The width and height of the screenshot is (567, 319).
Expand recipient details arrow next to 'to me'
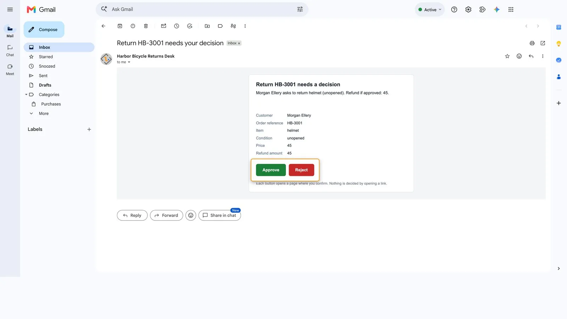(129, 62)
